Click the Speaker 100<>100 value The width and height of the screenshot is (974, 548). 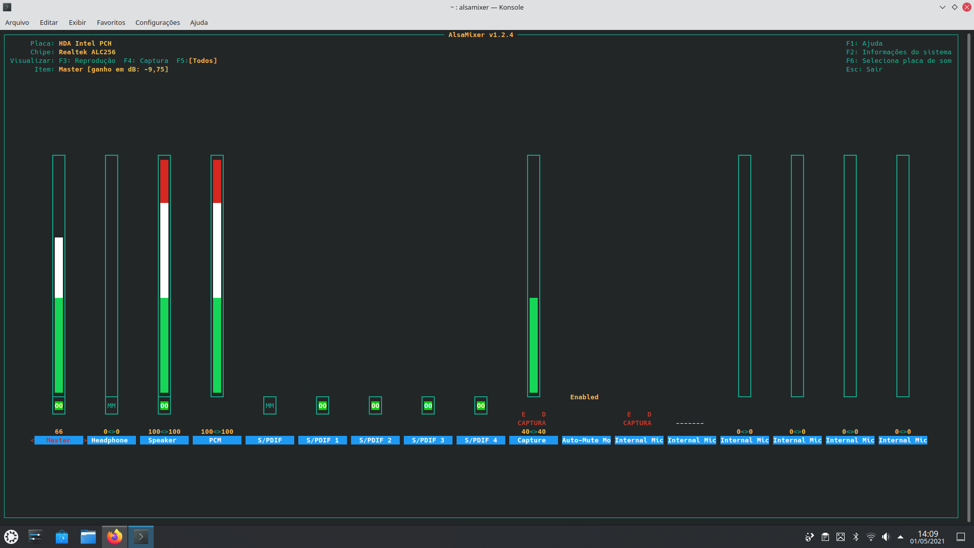(164, 431)
